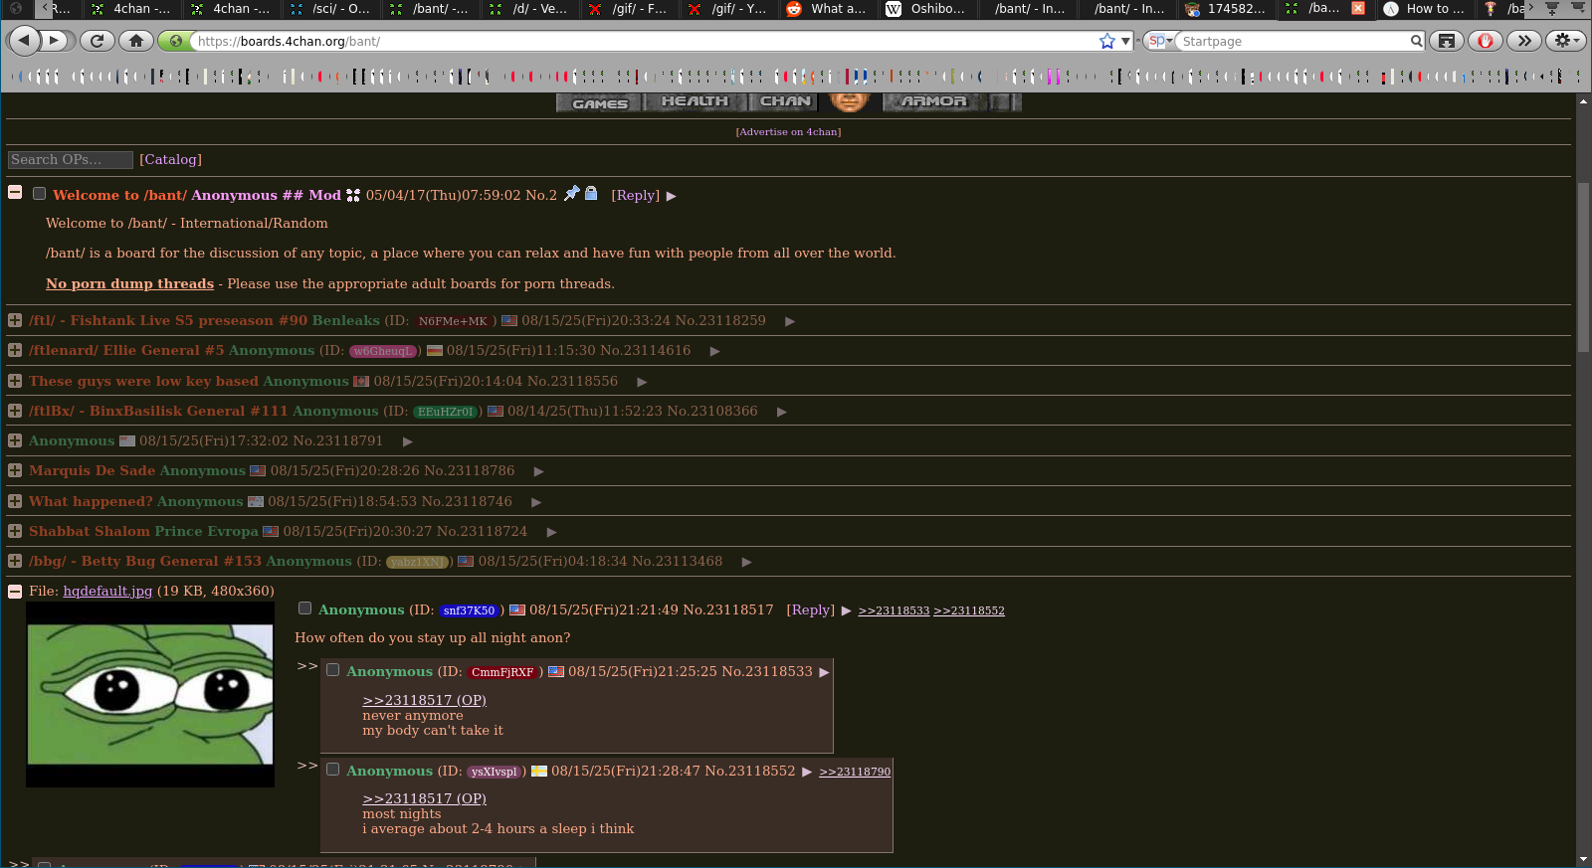Follow backlink >>23118533
The height and width of the screenshot is (868, 1592).
click(894, 610)
